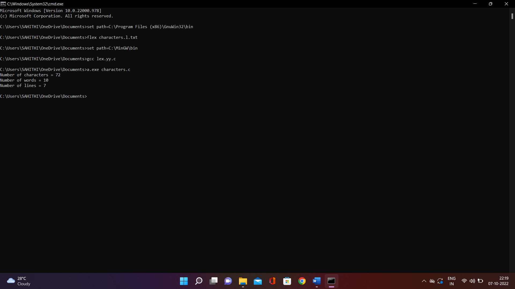
Task: Click the Command Prompt taskbar icon
Action: tap(332, 281)
